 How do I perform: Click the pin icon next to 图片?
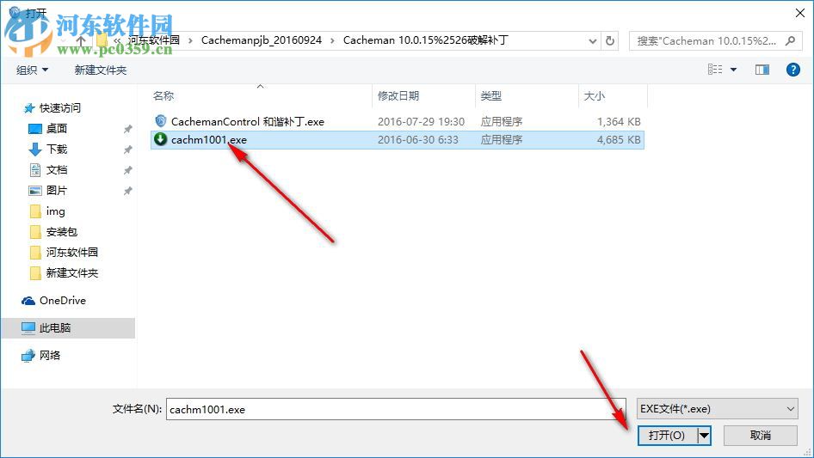pos(127,191)
